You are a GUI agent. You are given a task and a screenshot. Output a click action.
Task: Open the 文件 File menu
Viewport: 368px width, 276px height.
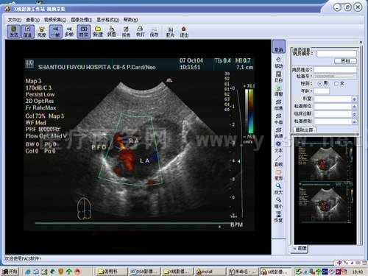coord(15,20)
